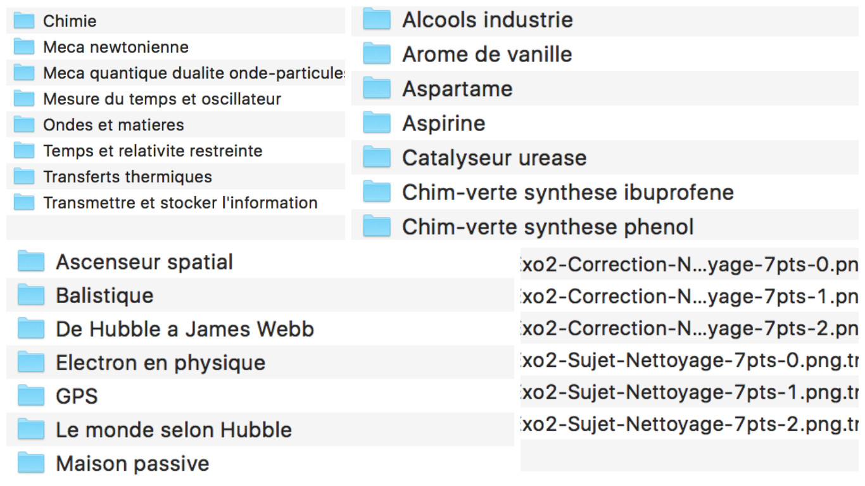The width and height of the screenshot is (865, 486).
Task: Click the GPS folder icon
Action: 31,396
